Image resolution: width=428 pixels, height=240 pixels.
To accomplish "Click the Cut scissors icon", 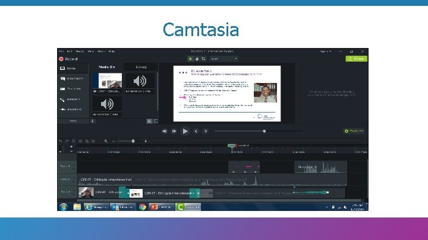I will [x=74, y=141].
